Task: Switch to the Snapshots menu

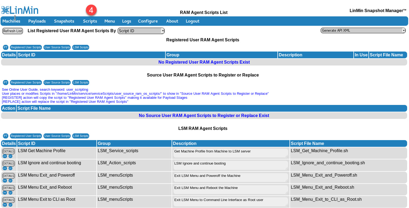Action: (64, 21)
